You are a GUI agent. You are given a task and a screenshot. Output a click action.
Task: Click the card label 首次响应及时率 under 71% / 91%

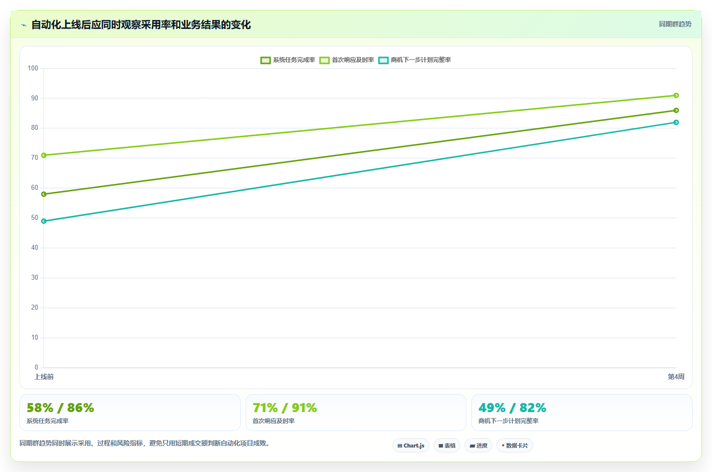point(274,421)
